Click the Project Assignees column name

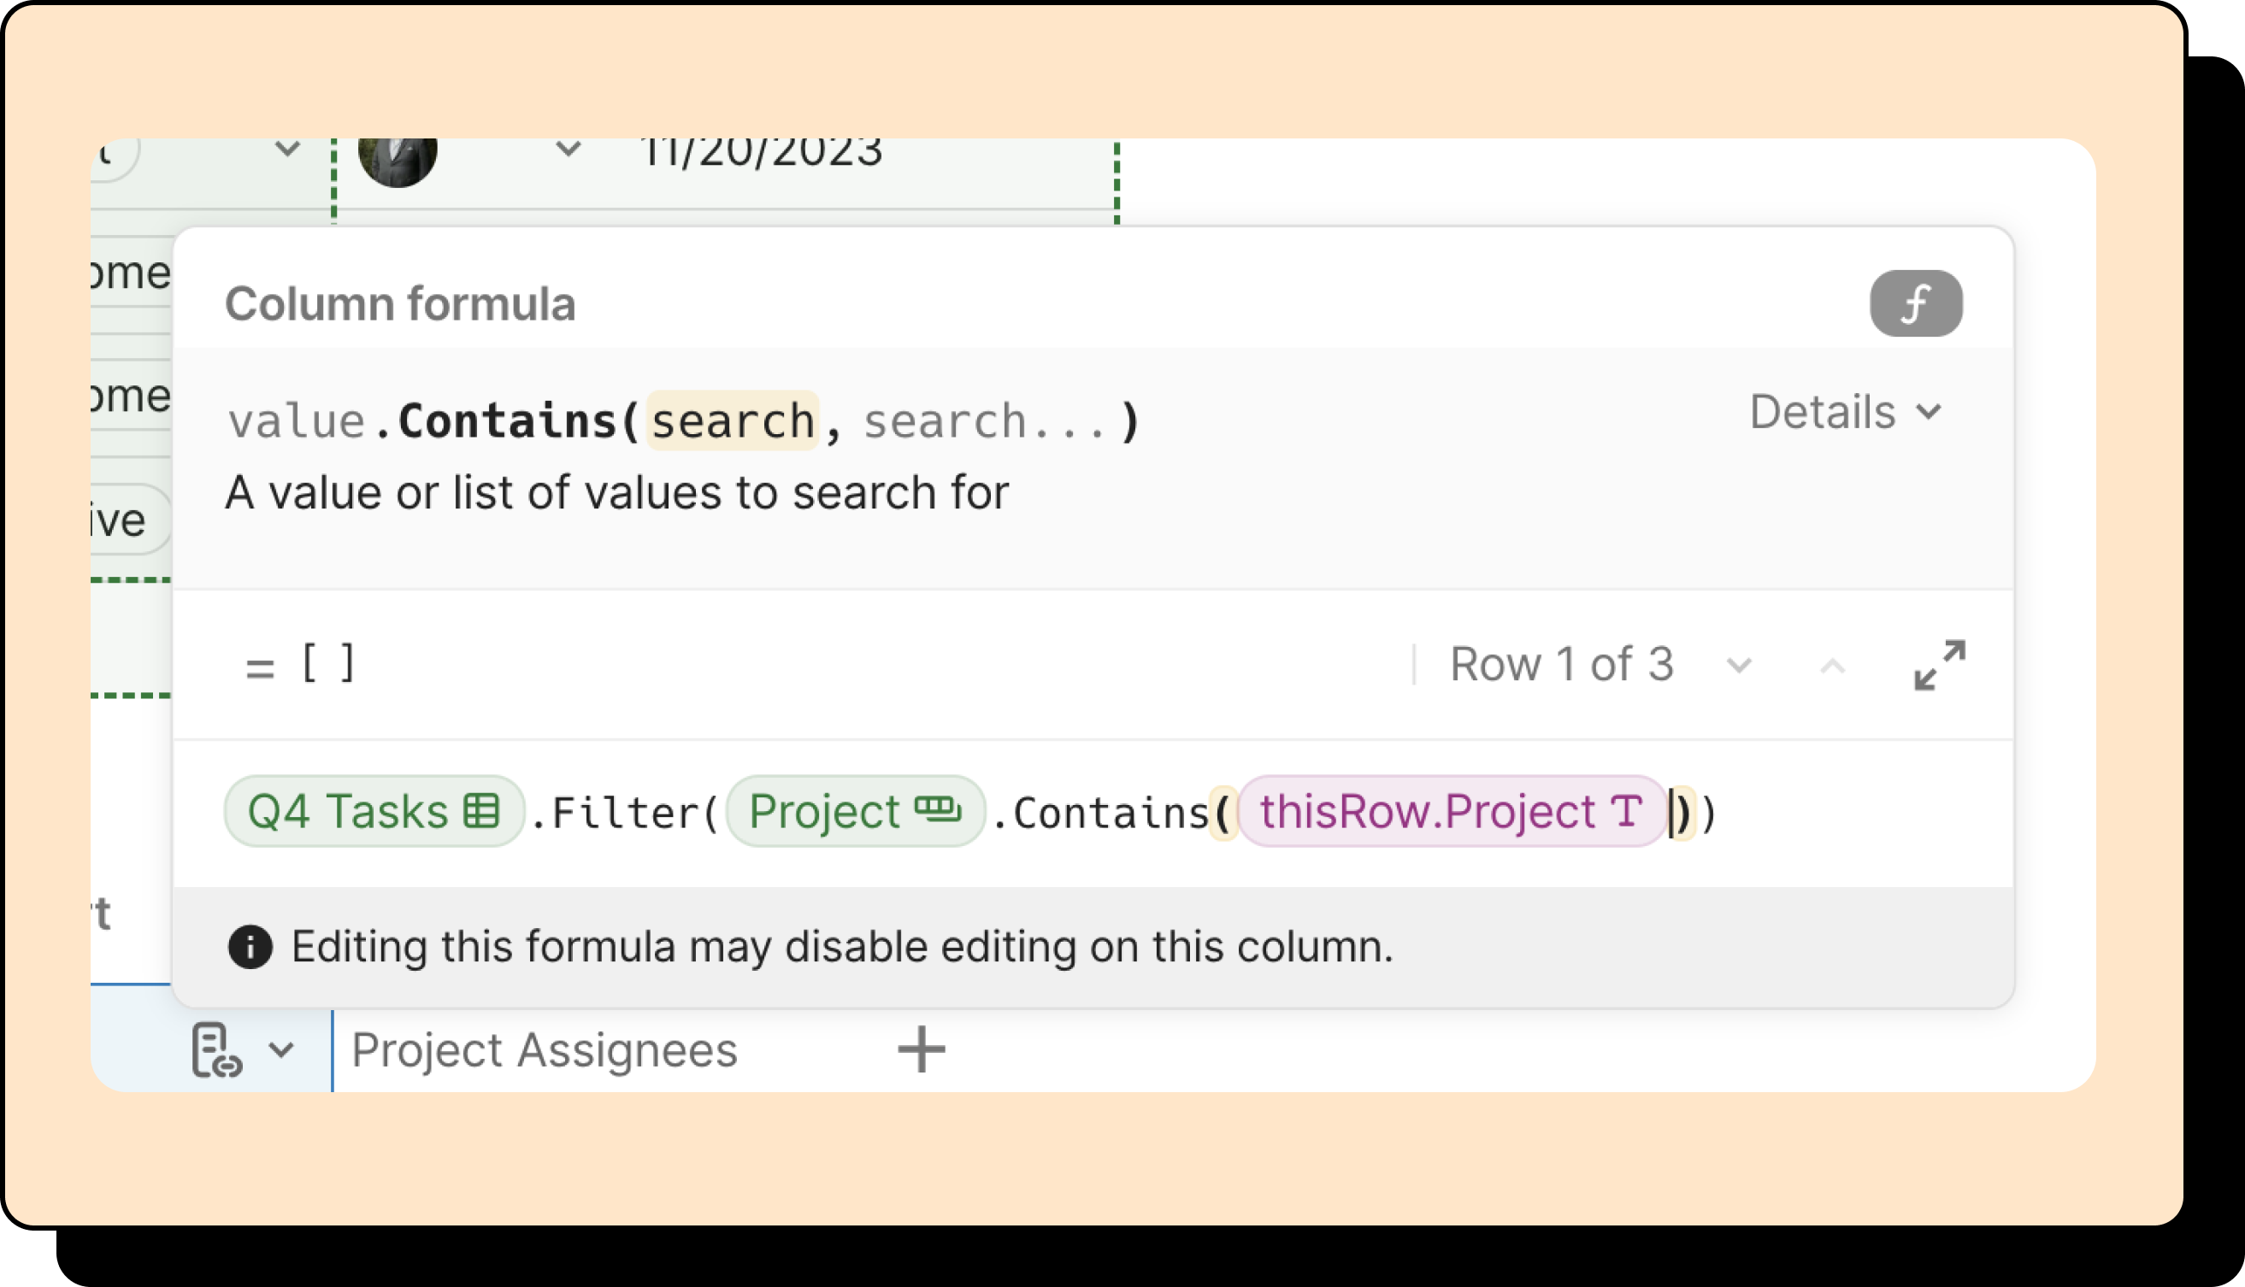click(544, 1050)
